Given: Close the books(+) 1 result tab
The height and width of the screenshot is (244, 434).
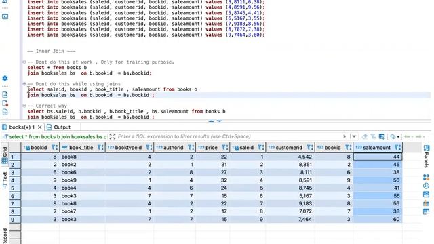Looking at the screenshot, I should (39, 127).
